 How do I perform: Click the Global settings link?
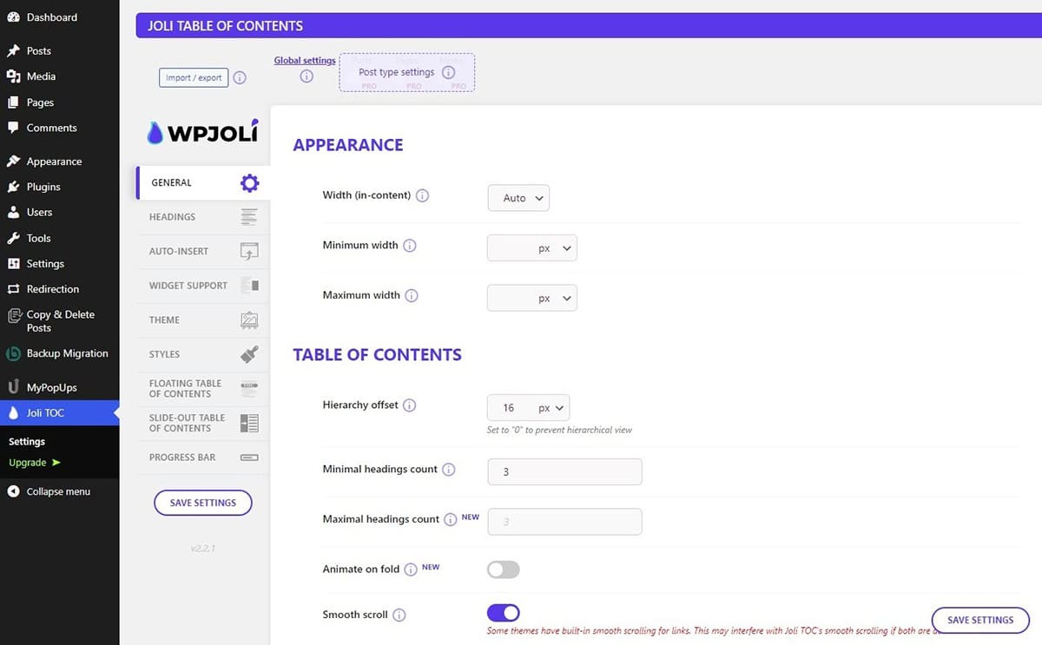click(305, 61)
